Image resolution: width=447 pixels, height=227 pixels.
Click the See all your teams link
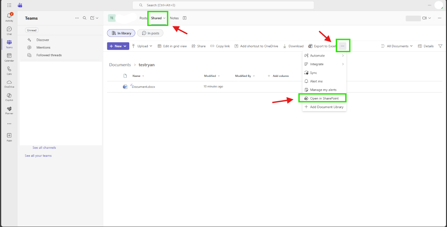pos(38,155)
